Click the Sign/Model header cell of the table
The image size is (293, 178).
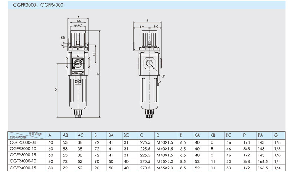(x=27, y=135)
